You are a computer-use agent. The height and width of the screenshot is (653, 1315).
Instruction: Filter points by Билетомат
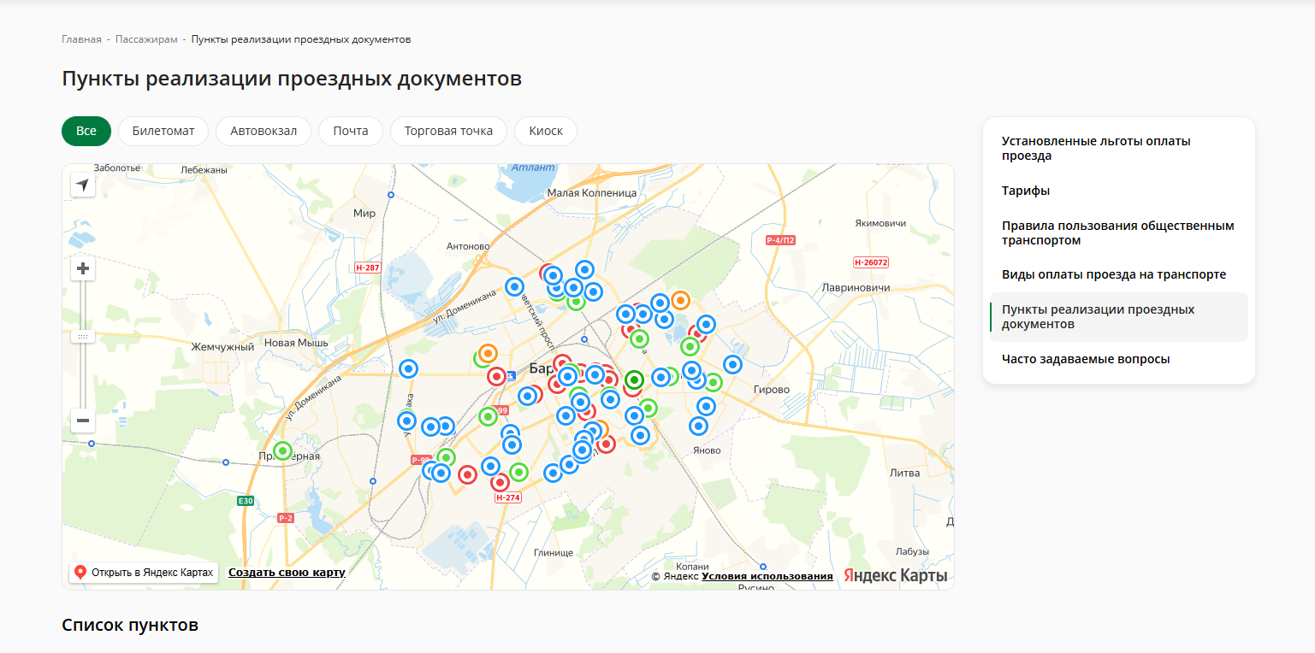click(x=163, y=132)
